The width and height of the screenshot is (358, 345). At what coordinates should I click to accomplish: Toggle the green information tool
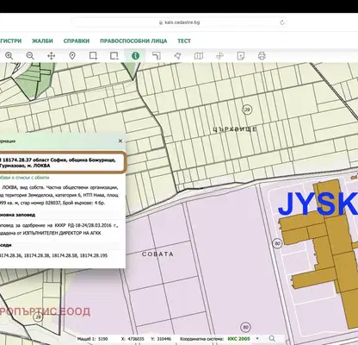point(135,56)
